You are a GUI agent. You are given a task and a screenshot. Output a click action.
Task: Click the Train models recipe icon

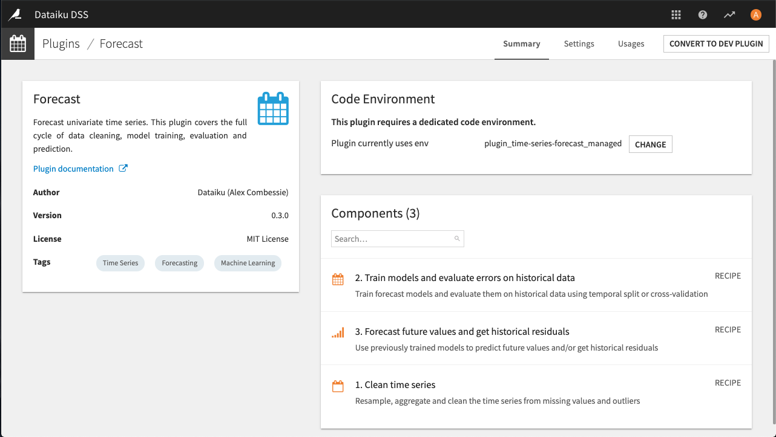pyautogui.click(x=338, y=279)
